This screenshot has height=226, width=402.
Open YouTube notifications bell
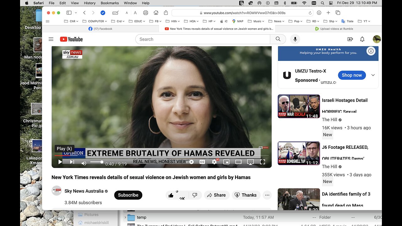point(362,39)
